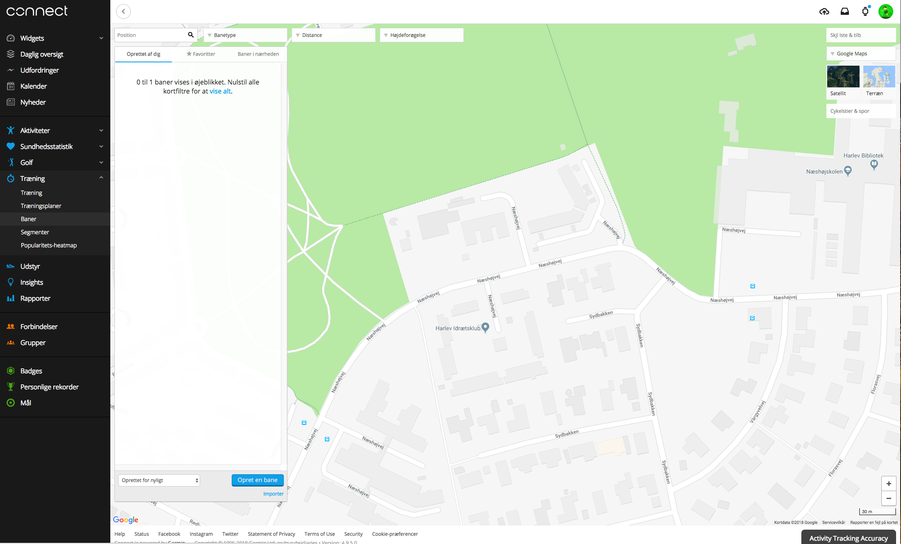Screen dimensions: 901x544
Task: Collapse the side panel with the back arrow
Action: coord(123,11)
